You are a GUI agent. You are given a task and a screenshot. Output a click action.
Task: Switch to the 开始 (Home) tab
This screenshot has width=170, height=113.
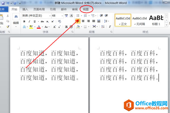[14, 9]
